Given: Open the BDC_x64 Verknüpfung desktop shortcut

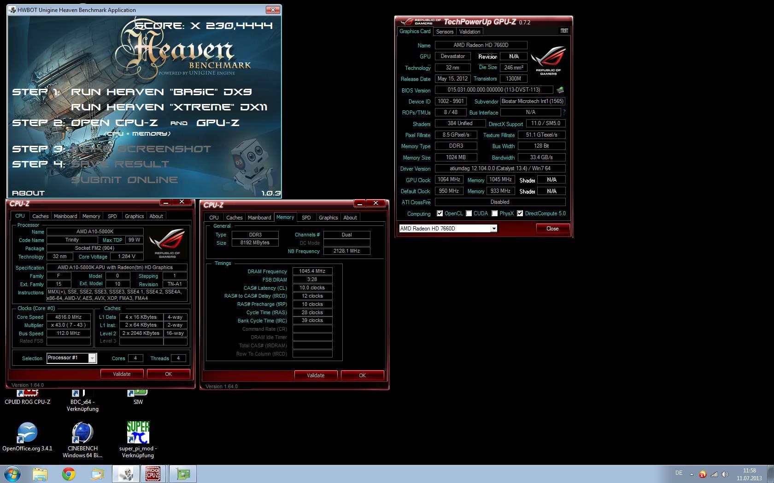Looking at the screenshot, I should (x=82, y=401).
